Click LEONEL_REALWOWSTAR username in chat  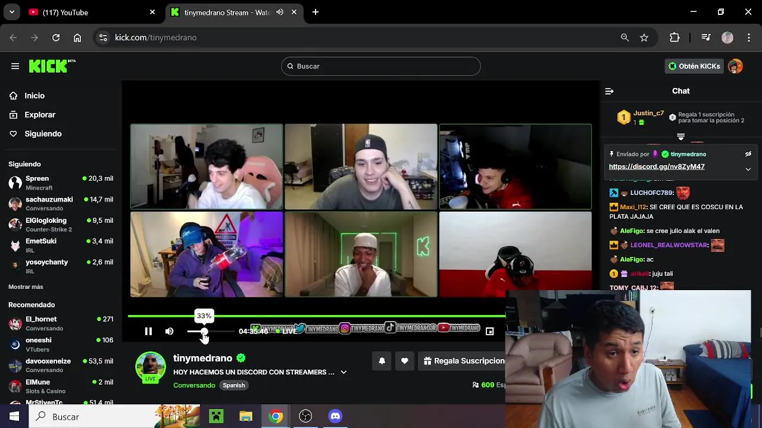pos(669,245)
